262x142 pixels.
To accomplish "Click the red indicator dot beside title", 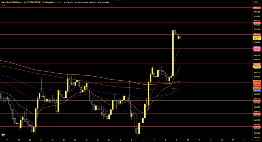I will [x=60, y=2].
